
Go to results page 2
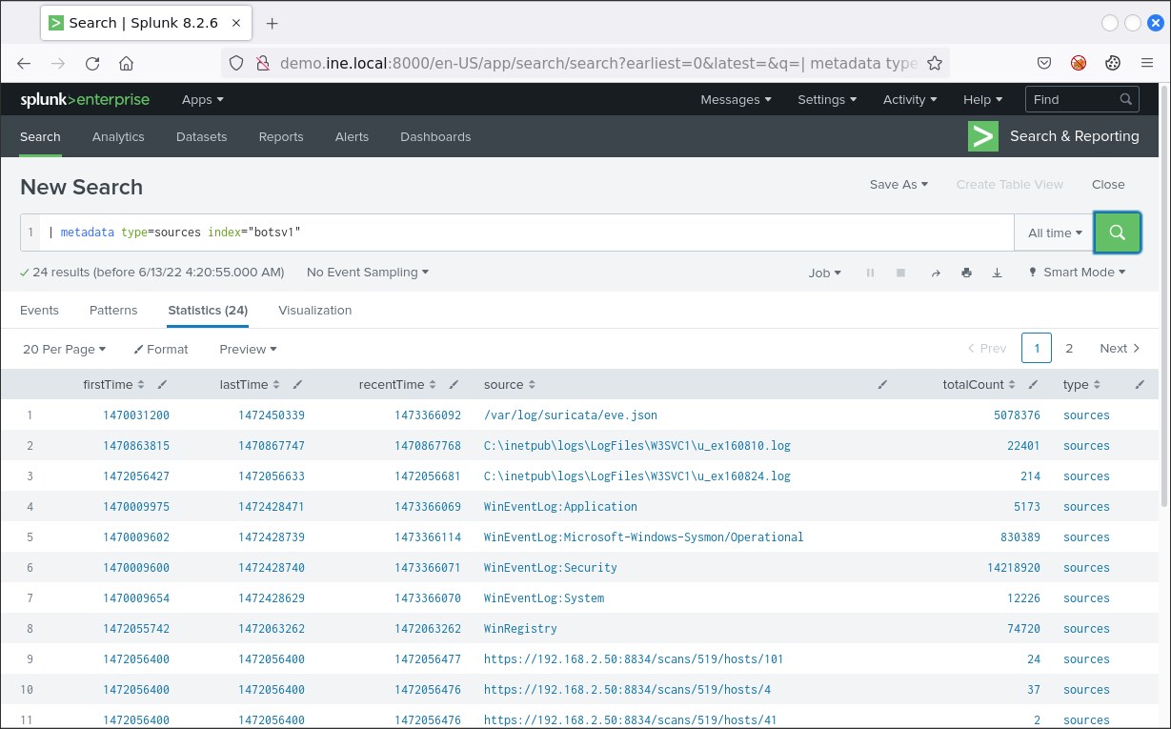1069,349
